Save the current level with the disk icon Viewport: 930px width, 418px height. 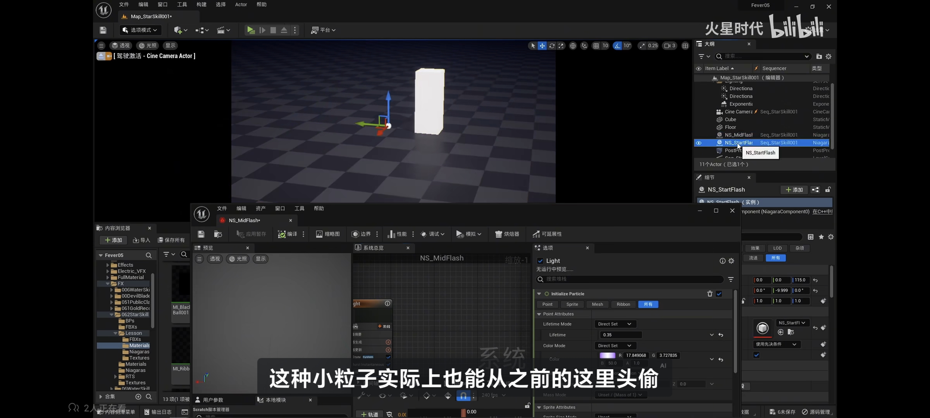(x=103, y=30)
